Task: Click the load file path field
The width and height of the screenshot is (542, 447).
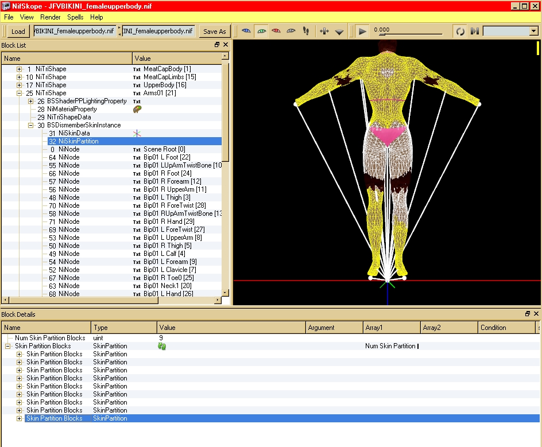Action: click(75, 31)
